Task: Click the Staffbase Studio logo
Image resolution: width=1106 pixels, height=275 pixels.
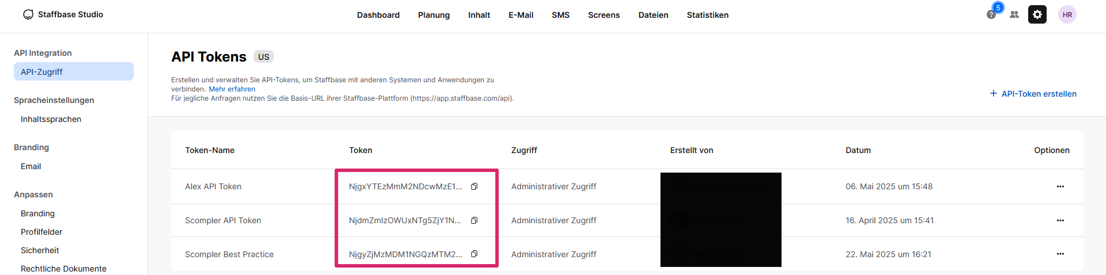Action: 63,14
